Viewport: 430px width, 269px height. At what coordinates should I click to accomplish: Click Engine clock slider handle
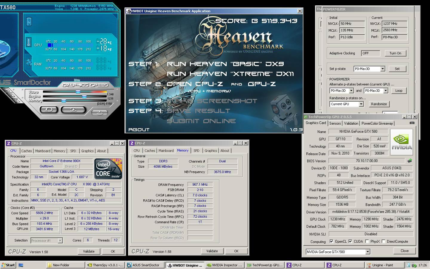pos(84,97)
